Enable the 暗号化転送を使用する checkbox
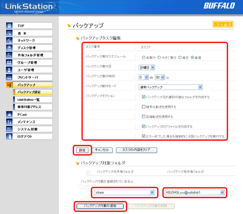 144,107
